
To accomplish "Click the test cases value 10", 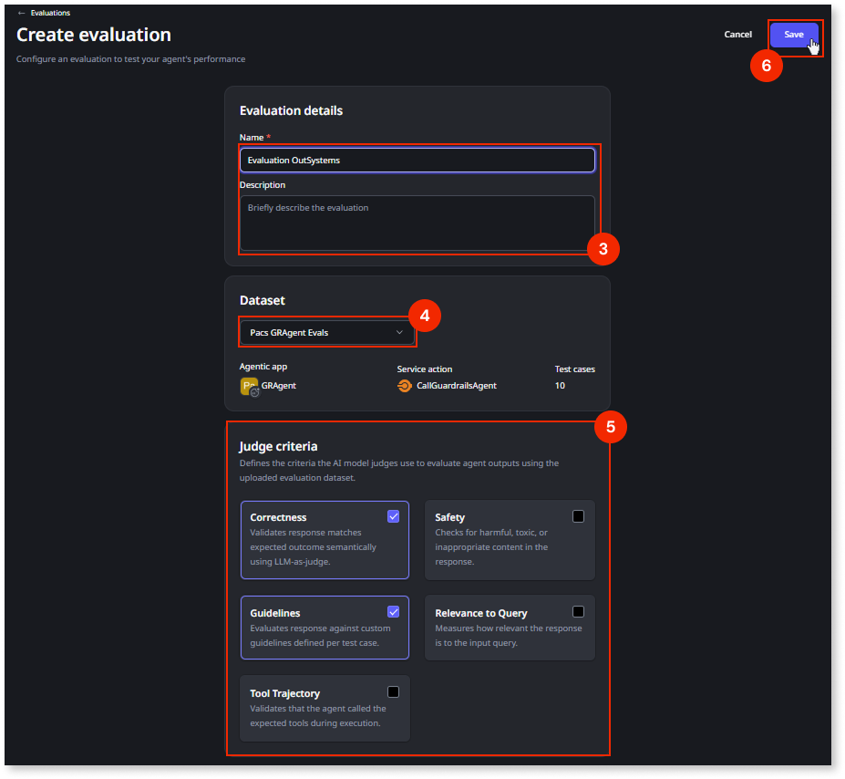I will point(560,386).
